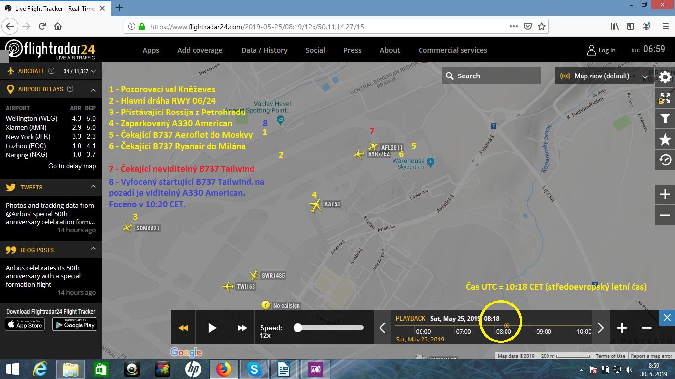Shift the playback timeline later

tap(600, 328)
